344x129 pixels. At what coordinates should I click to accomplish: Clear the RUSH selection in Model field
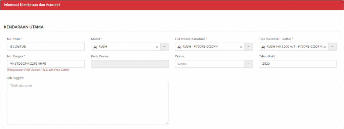(x=157, y=47)
